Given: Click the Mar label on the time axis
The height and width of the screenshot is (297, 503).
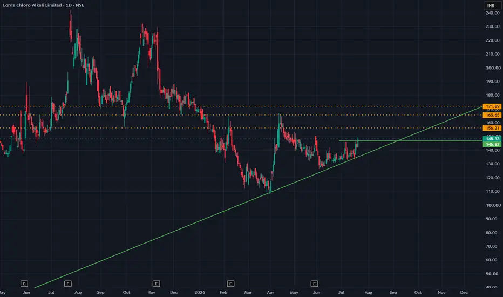Looking at the screenshot, I should coord(248,293).
